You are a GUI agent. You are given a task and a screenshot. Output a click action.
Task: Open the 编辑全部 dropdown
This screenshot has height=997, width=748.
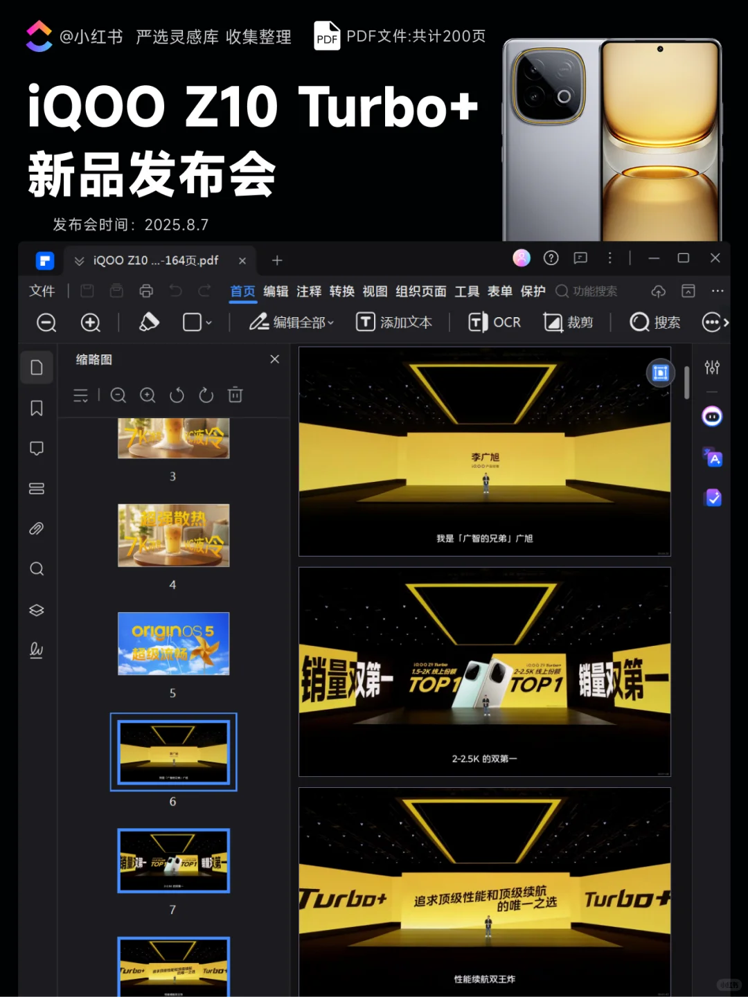[x=292, y=322]
